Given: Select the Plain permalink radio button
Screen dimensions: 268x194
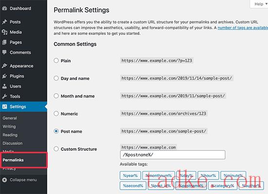Looking at the screenshot, I should [56, 61].
